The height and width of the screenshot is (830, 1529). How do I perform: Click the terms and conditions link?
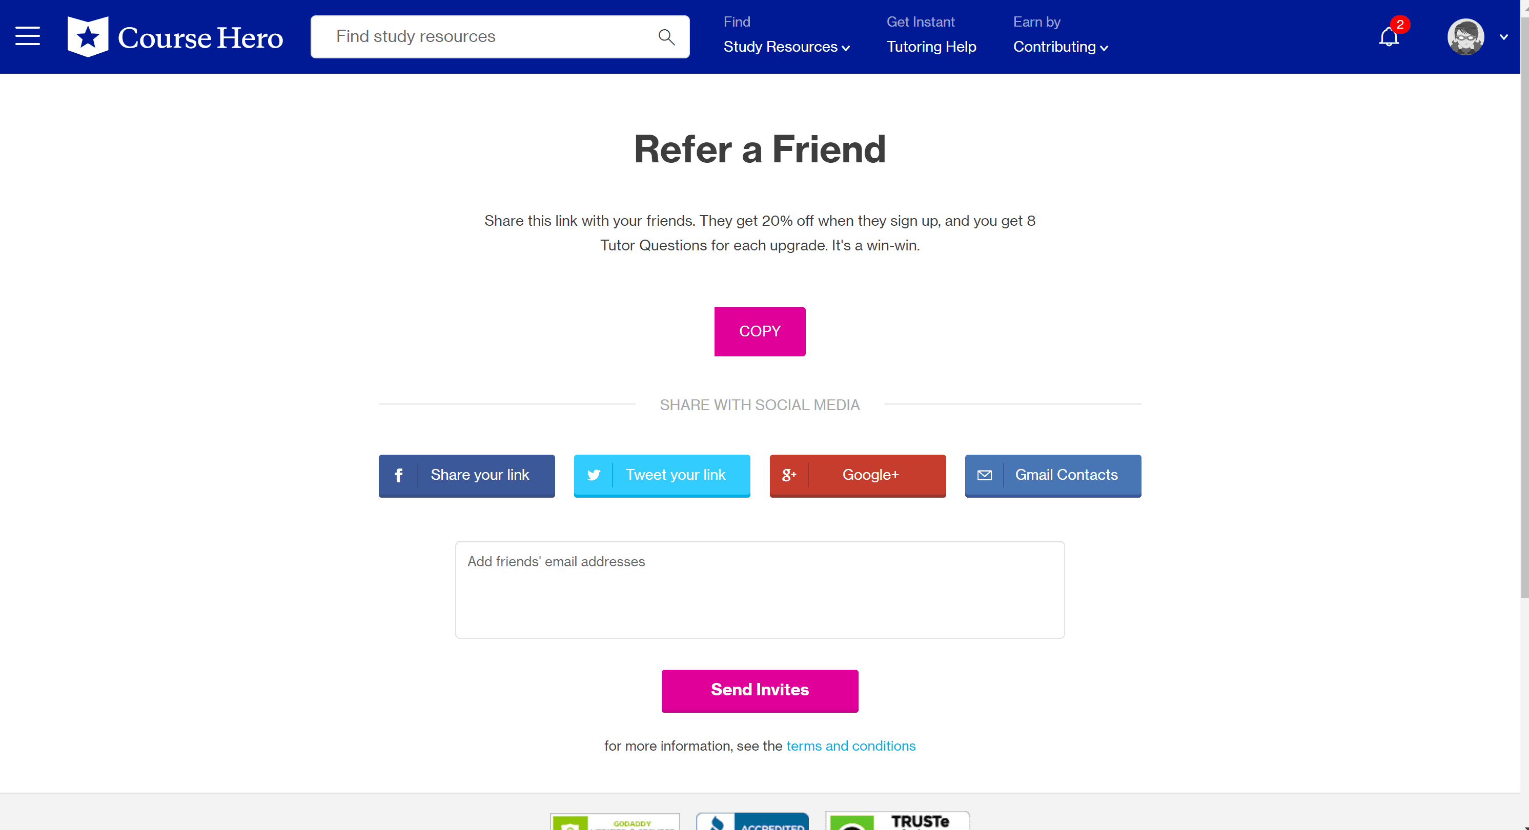point(851,745)
